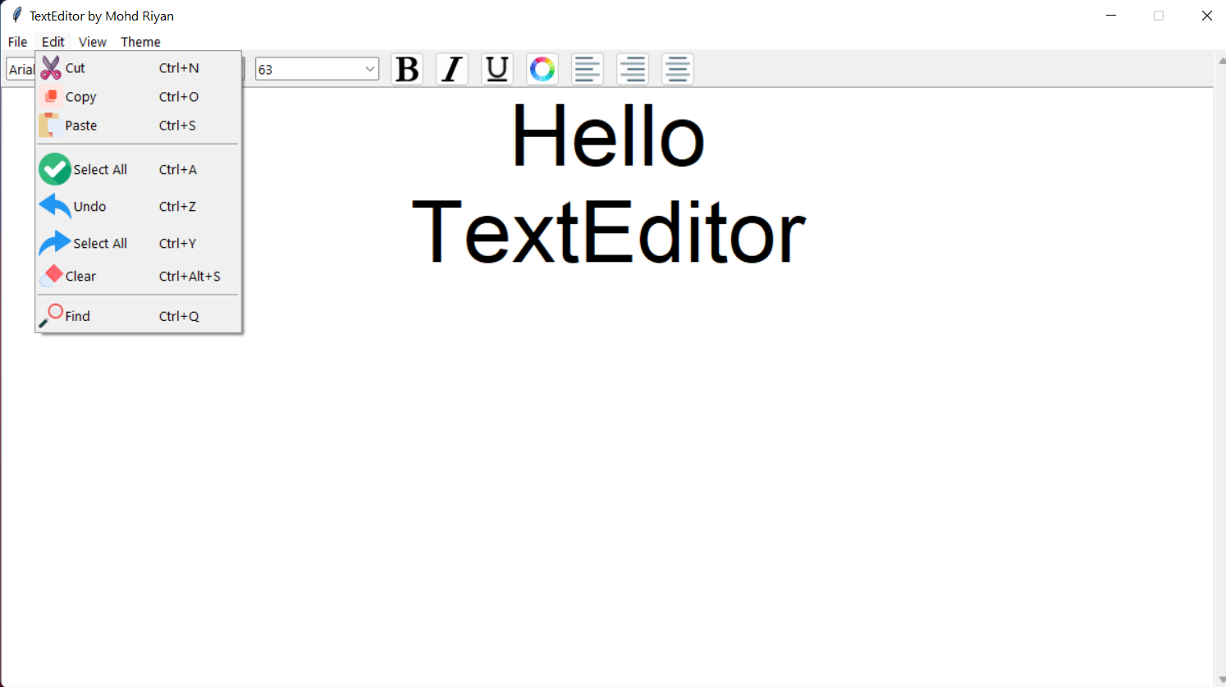Viewport: 1226px width, 687px height.
Task: Open the View menu
Action: coord(93,42)
